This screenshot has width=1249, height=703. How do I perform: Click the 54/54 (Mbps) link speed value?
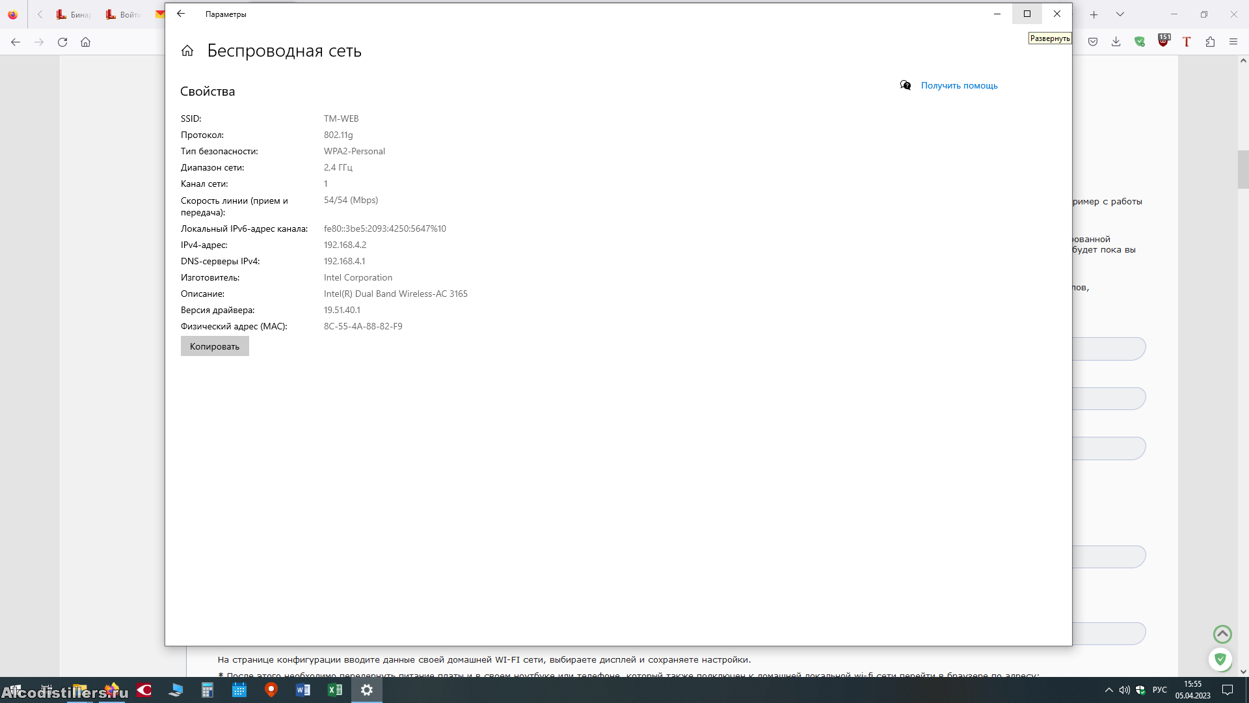351,200
